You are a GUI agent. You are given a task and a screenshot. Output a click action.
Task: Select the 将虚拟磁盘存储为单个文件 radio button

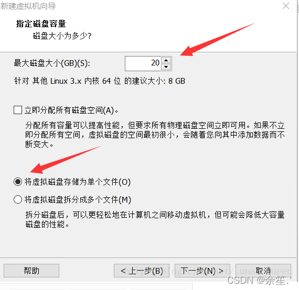pyautogui.click(x=18, y=182)
